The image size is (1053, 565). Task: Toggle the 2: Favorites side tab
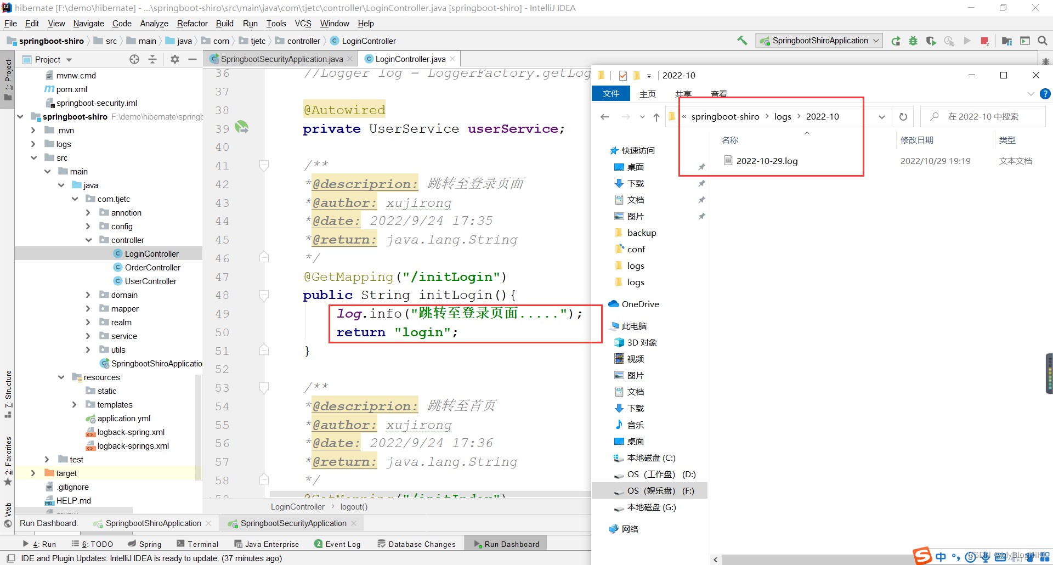(x=8, y=461)
